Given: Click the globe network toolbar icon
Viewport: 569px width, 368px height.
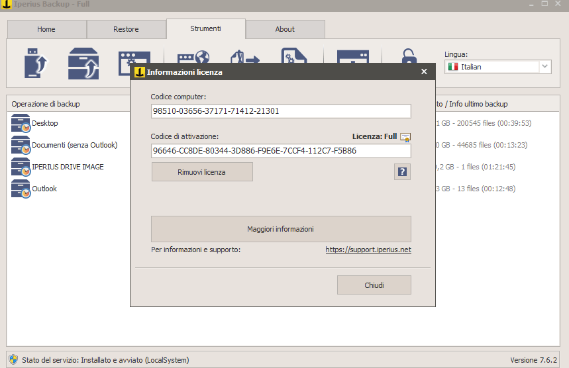Looking at the screenshot, I should click(193, 57).
